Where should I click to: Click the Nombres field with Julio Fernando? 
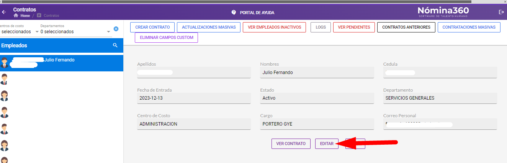(x=317, y=72)
